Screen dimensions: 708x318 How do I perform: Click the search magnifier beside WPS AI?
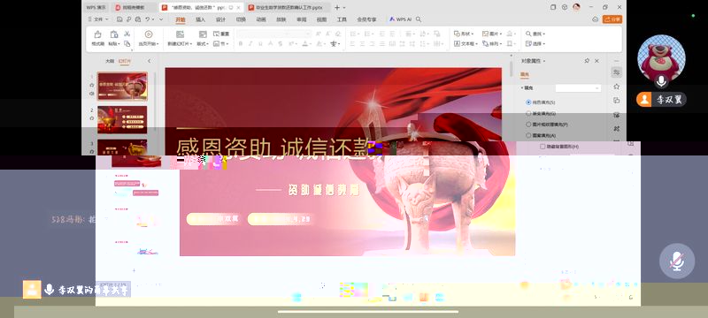419,19
